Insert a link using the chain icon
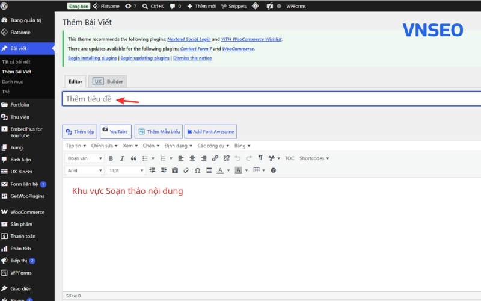The image size is (481, 301). (215, 158)
